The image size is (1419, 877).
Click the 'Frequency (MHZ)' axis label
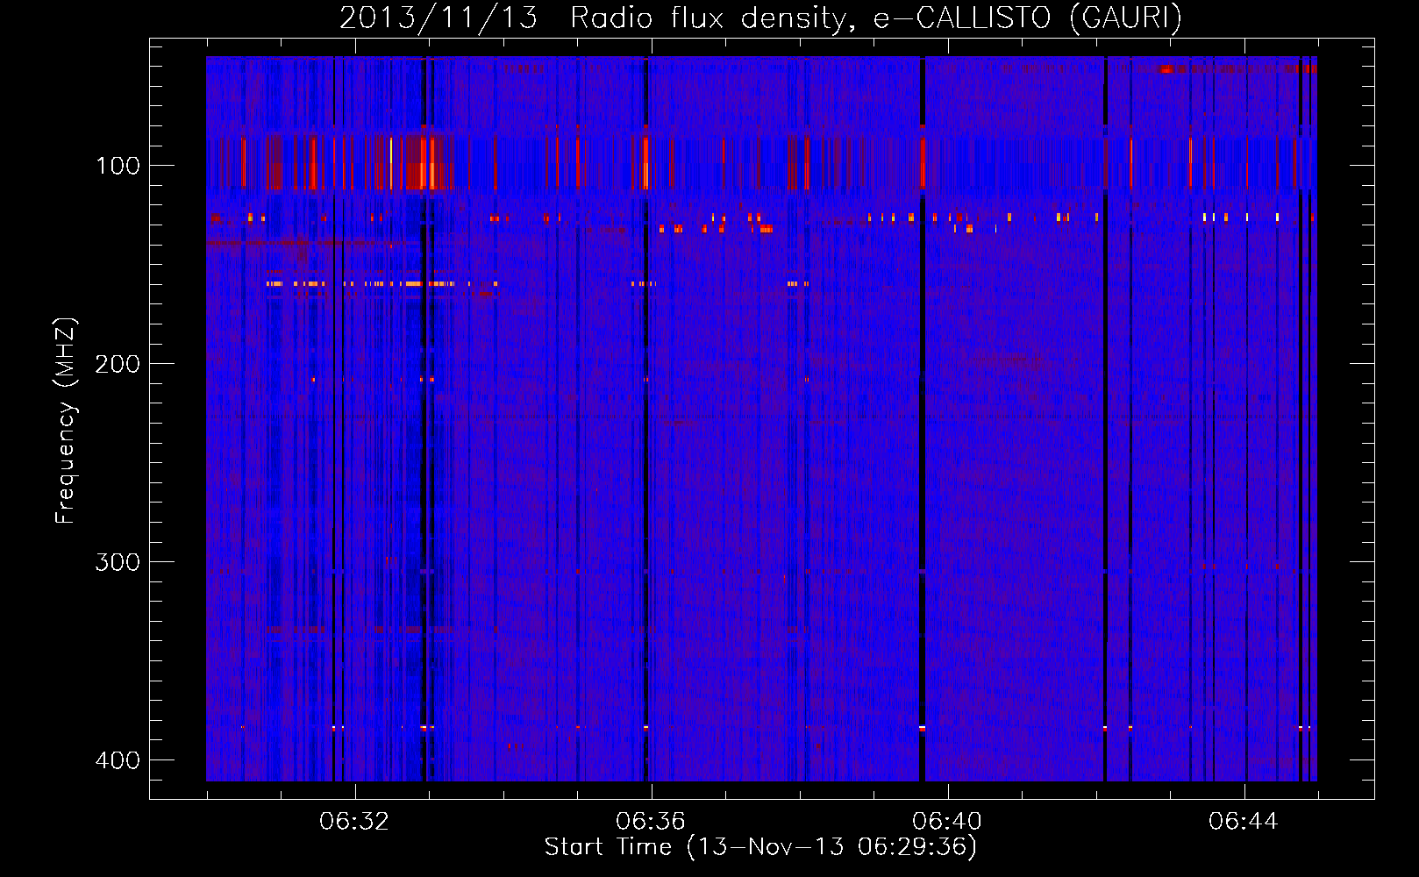66,421
